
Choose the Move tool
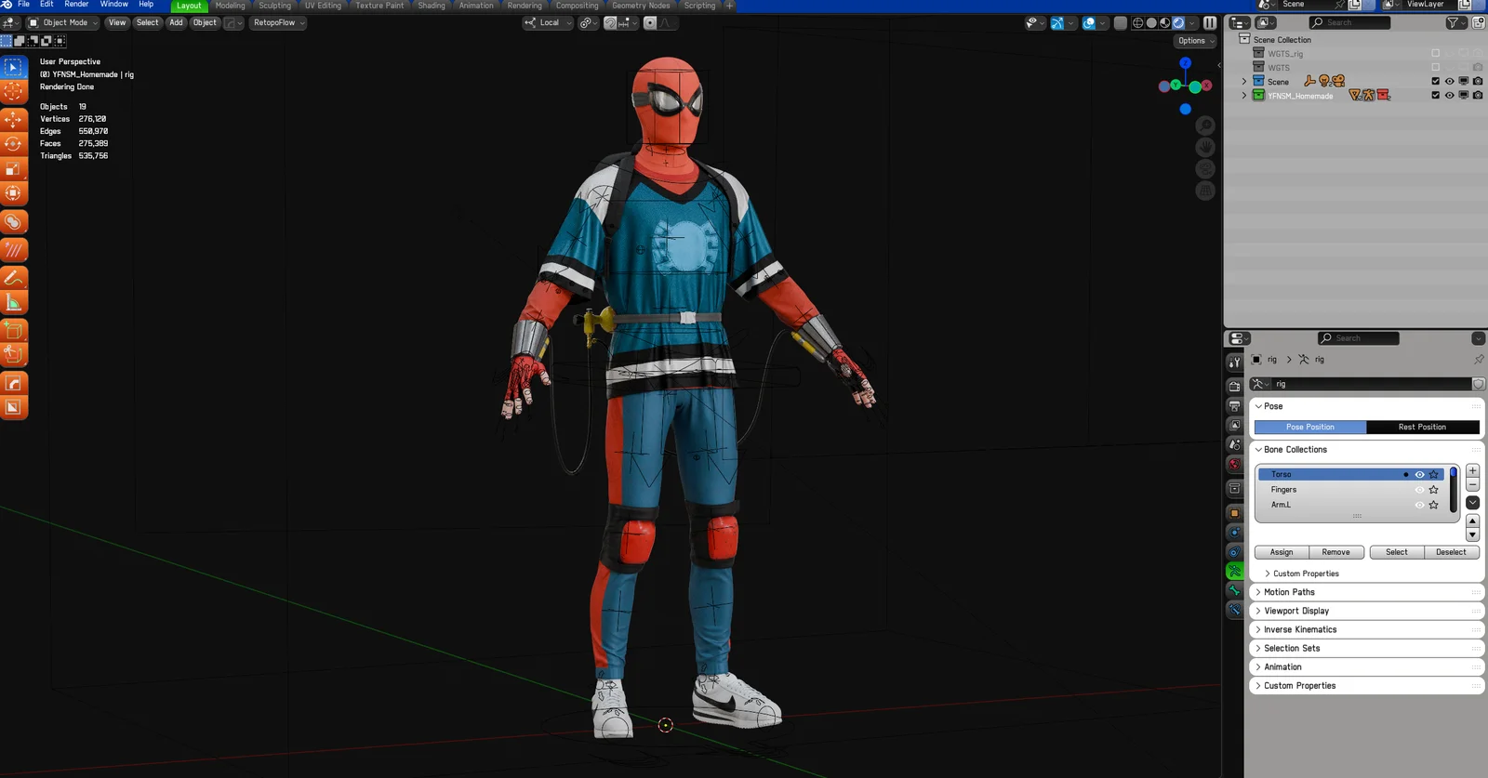[x=13, y=120]
